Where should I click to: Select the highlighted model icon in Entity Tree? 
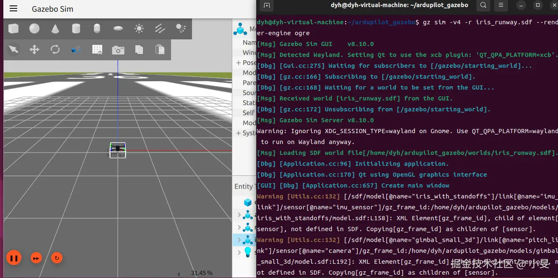coord(248,239)
